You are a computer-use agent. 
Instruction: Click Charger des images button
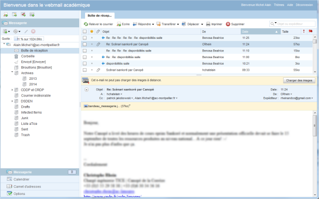299,80
